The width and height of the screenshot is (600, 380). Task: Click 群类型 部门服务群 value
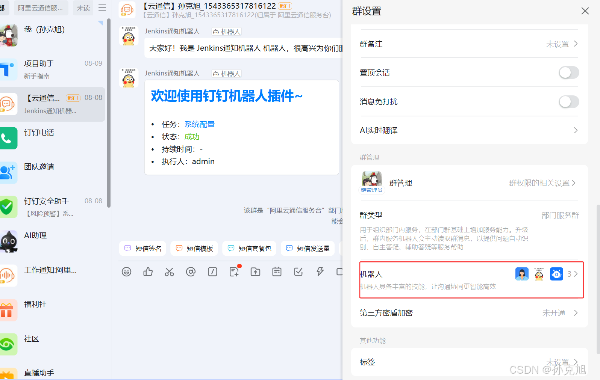click(560, 215)
